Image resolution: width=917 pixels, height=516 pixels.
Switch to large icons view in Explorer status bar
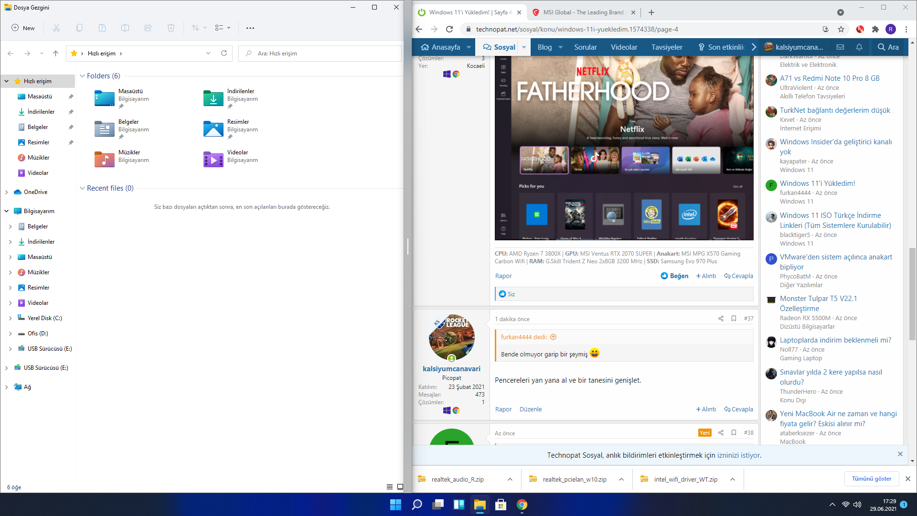pos(400,487)
